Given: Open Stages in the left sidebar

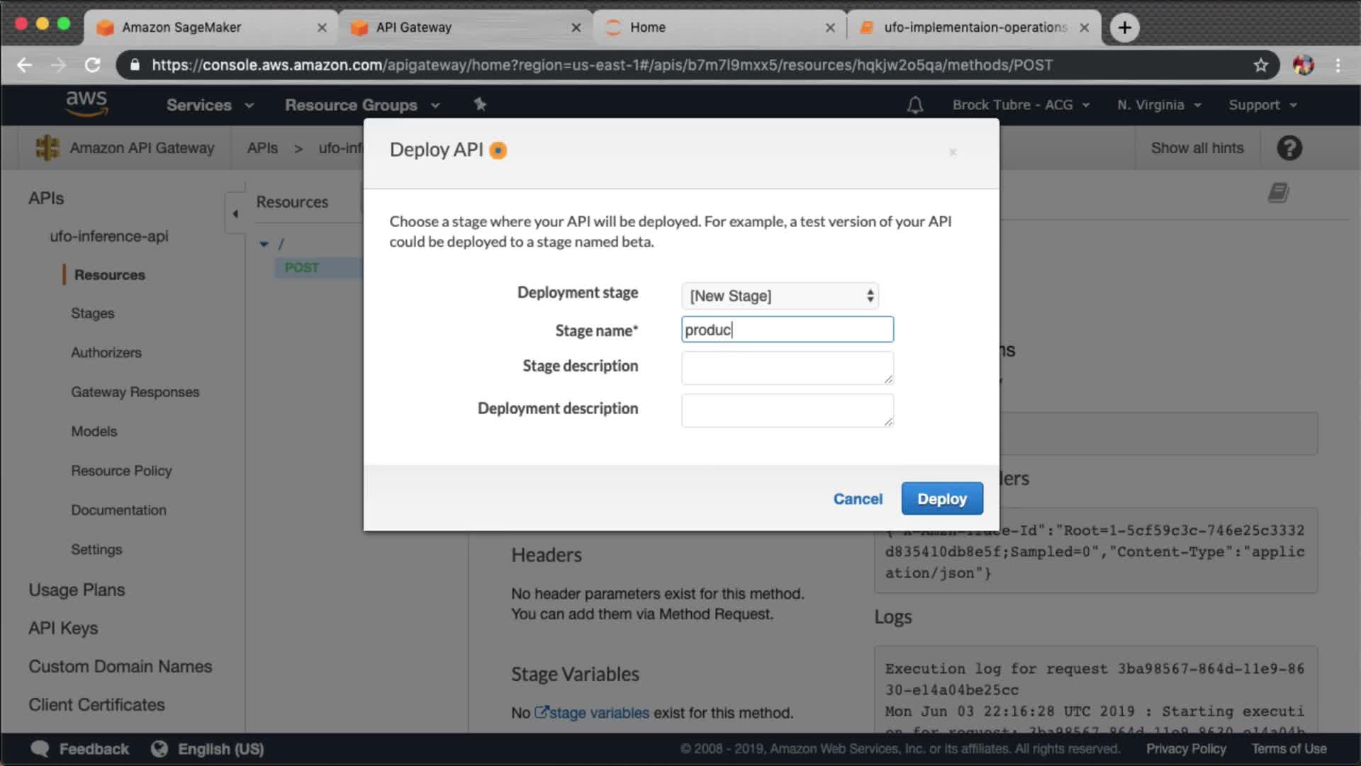Looking at the screenshot, I should tap(92, 313).
